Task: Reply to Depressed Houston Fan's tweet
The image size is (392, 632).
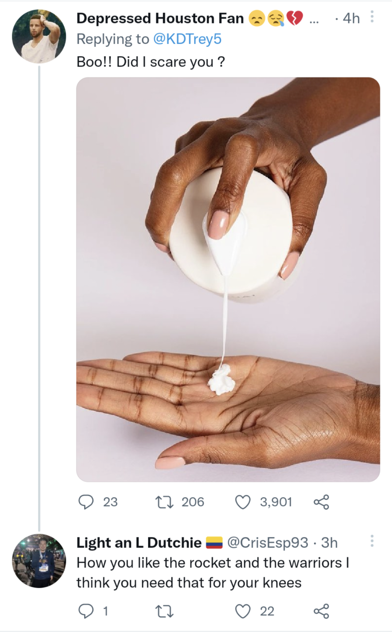Action: (86, 502)
